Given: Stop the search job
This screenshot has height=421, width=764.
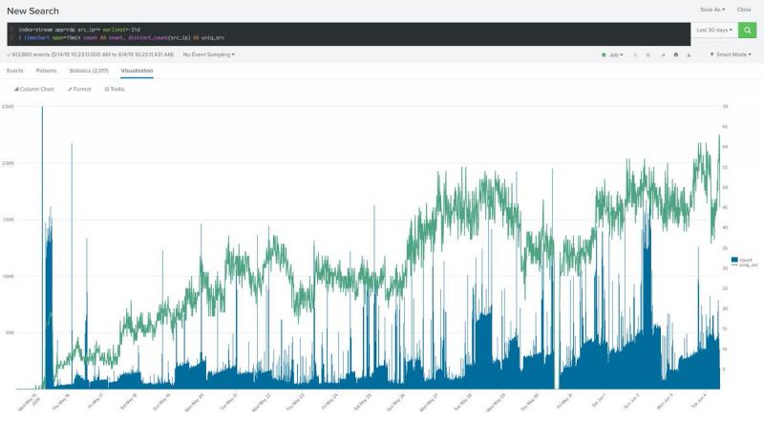Looking at the screenshot, I should coord(648,54).
